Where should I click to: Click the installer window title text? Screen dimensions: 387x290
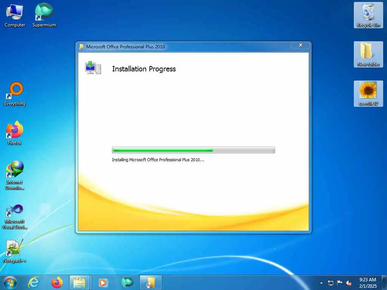(x=125, y=46)
